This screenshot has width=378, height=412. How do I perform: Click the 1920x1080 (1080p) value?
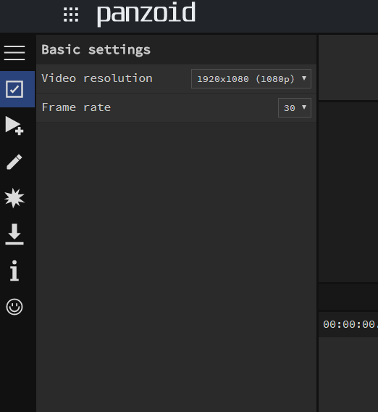245,79
